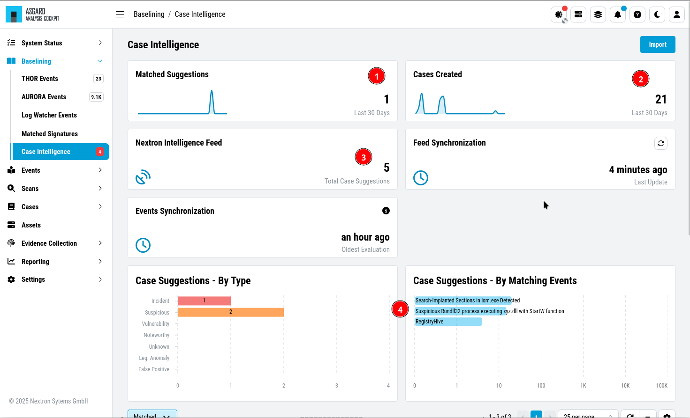Screen dimensions: 690x418
Task: Open the chip/agent status icon in header
Action: [x=559, y=15]
